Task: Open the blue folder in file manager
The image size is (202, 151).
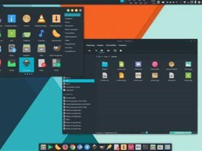Action: click(105, 64)
